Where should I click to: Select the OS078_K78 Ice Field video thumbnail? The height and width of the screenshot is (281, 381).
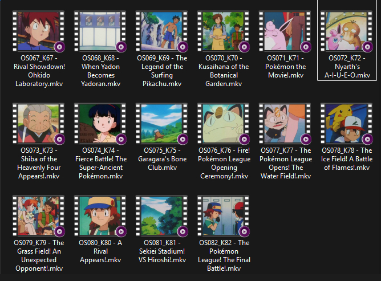tap(347, 123)
